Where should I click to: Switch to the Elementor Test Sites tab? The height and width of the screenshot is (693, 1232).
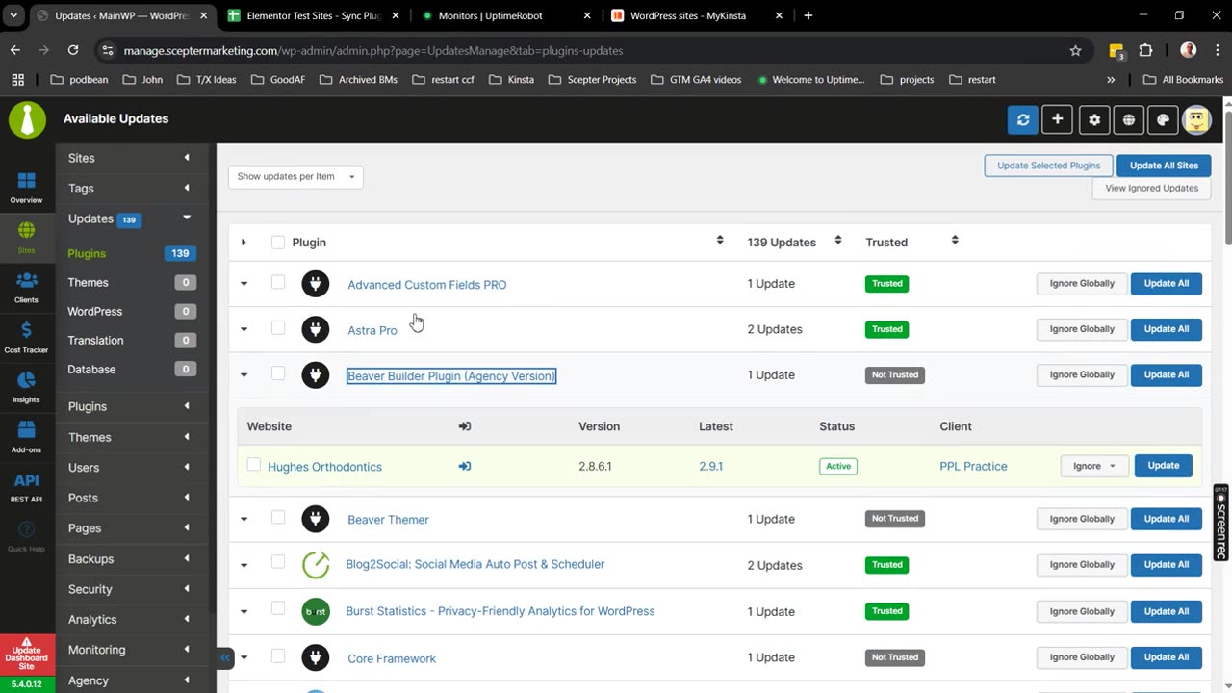(313, 15)
